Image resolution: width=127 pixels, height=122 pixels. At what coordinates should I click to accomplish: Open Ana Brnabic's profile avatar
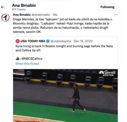click(5, 18)
